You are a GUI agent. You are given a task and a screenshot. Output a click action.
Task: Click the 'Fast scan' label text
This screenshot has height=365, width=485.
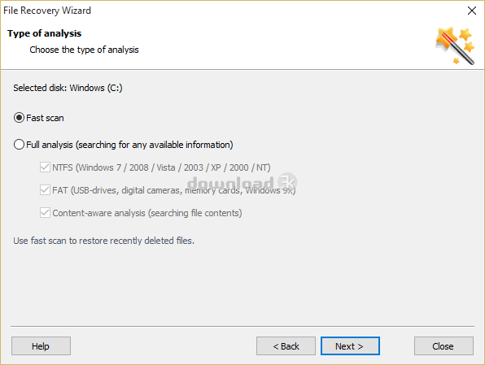45,118
